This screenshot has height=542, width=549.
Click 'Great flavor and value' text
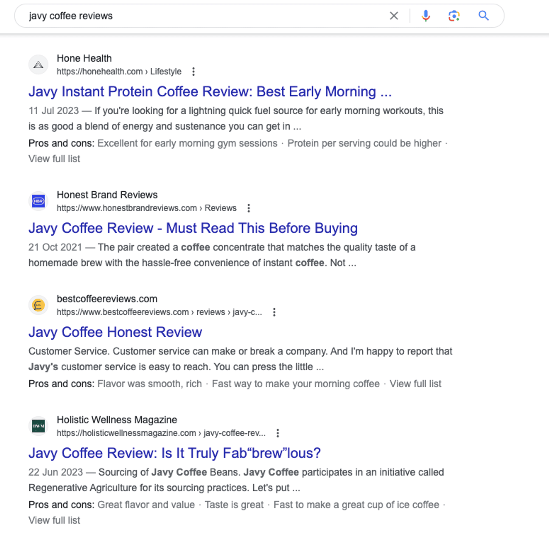pos(146,504)
